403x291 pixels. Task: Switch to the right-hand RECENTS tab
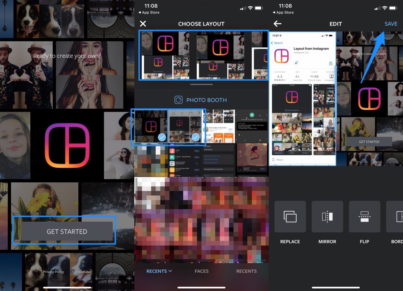tap(246, 271)
